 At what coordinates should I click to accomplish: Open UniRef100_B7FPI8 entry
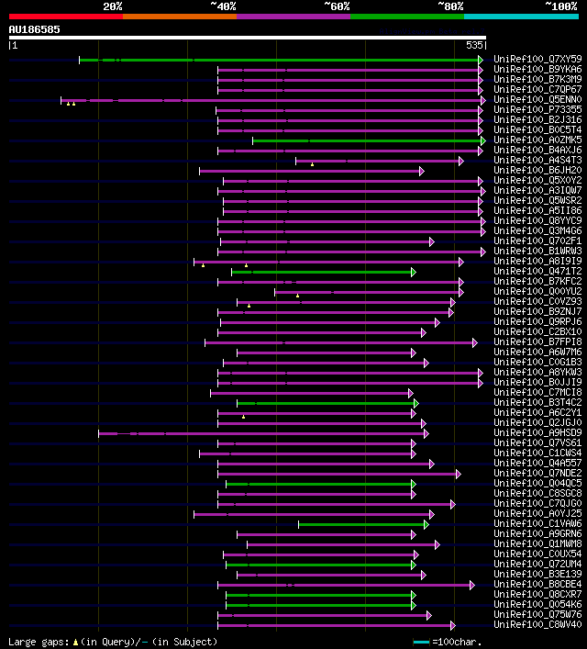(x=537, y=341)
